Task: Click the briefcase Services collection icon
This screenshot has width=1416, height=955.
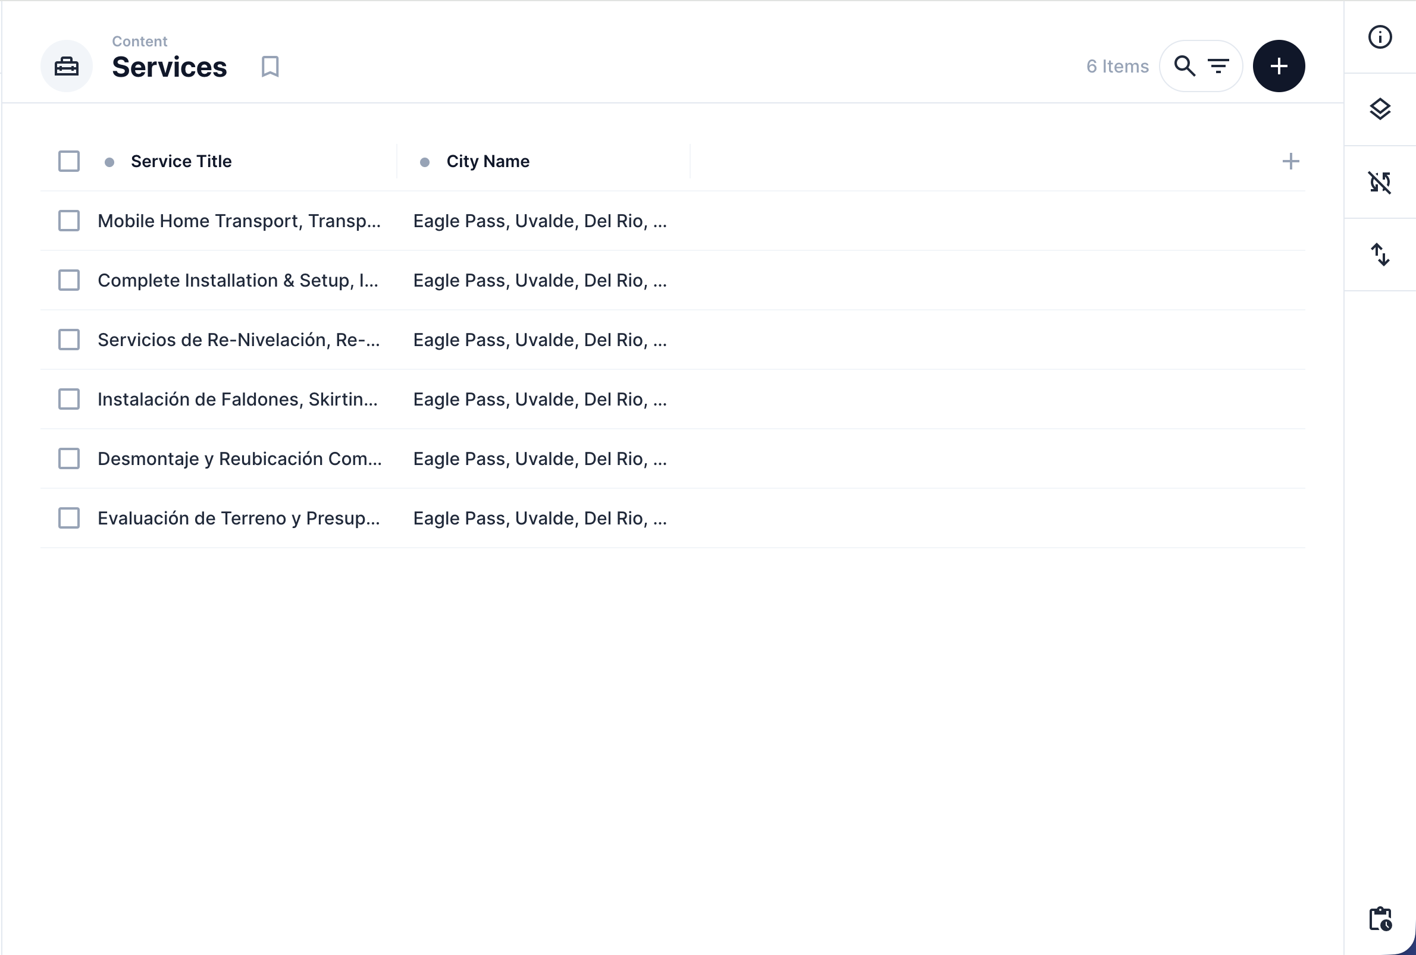Action: click(x=67, y=66)
